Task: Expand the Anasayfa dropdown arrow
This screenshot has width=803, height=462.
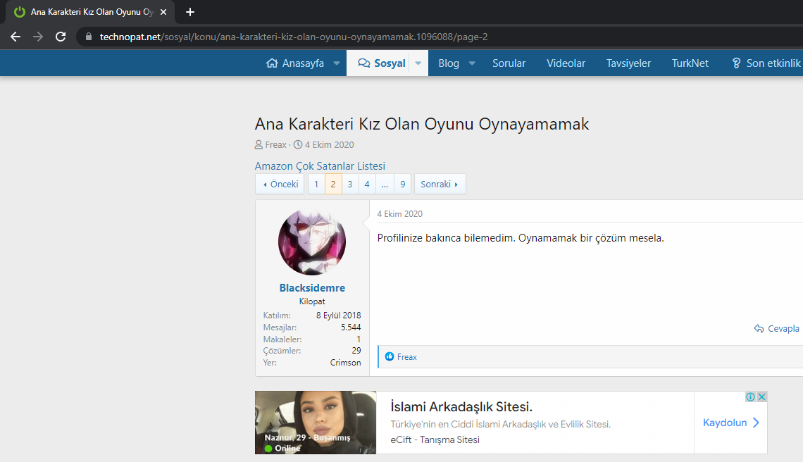Action: point(337,63)
